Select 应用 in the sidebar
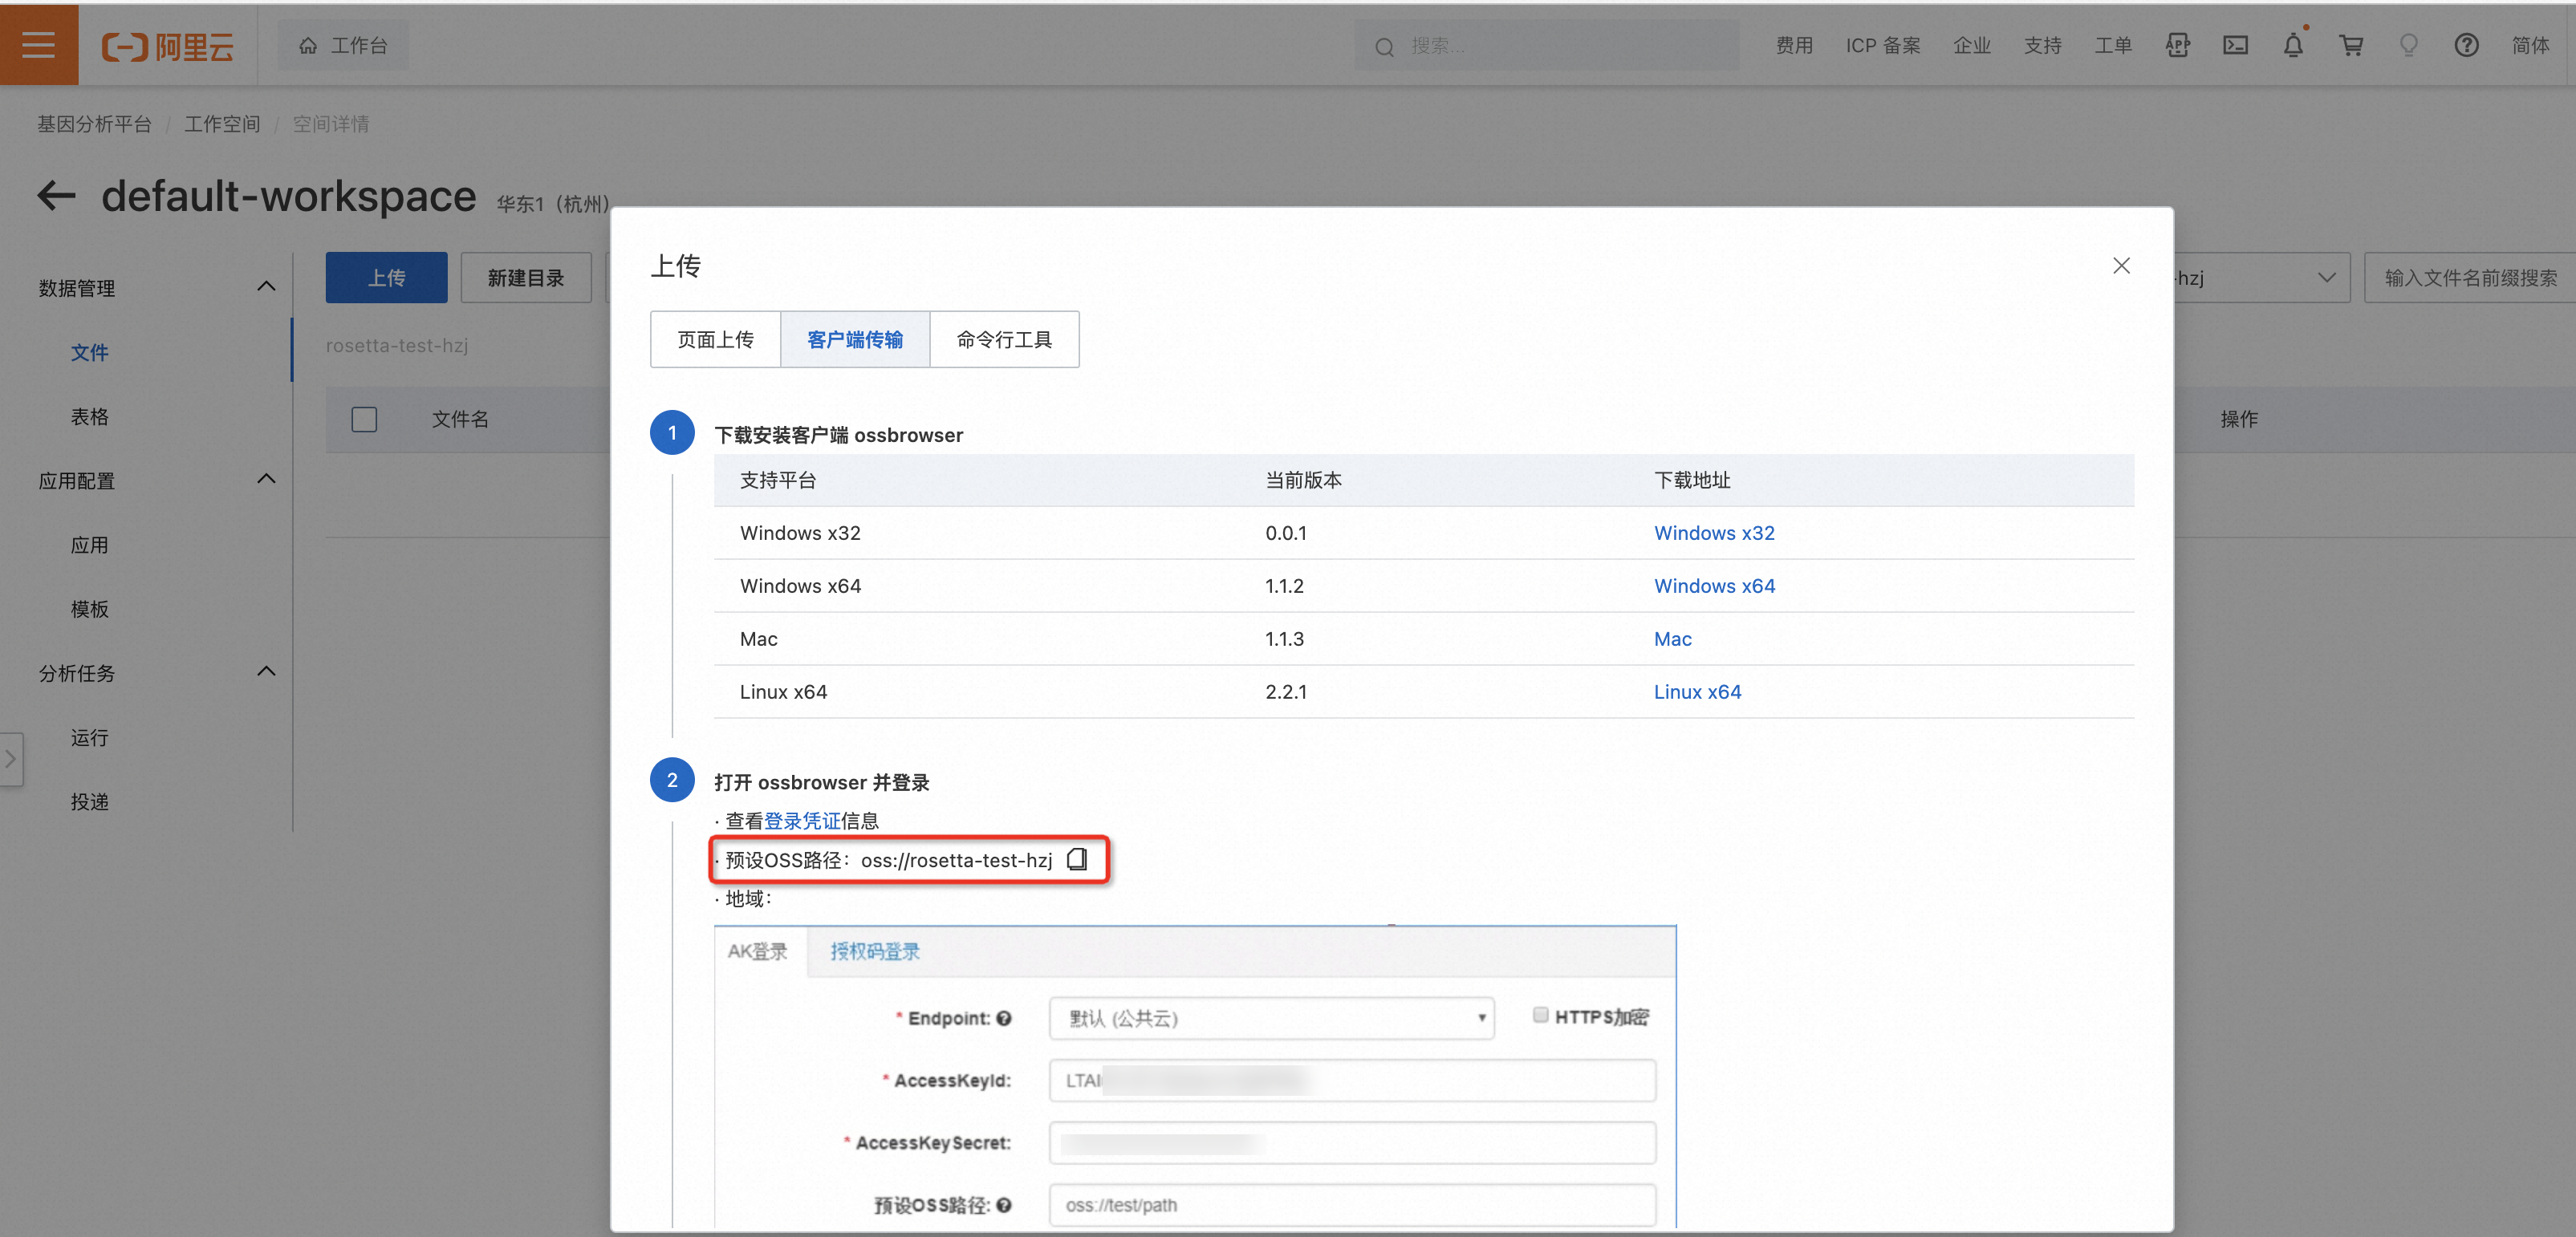This screenshot has width=2576, height=1237. [90, 544]
